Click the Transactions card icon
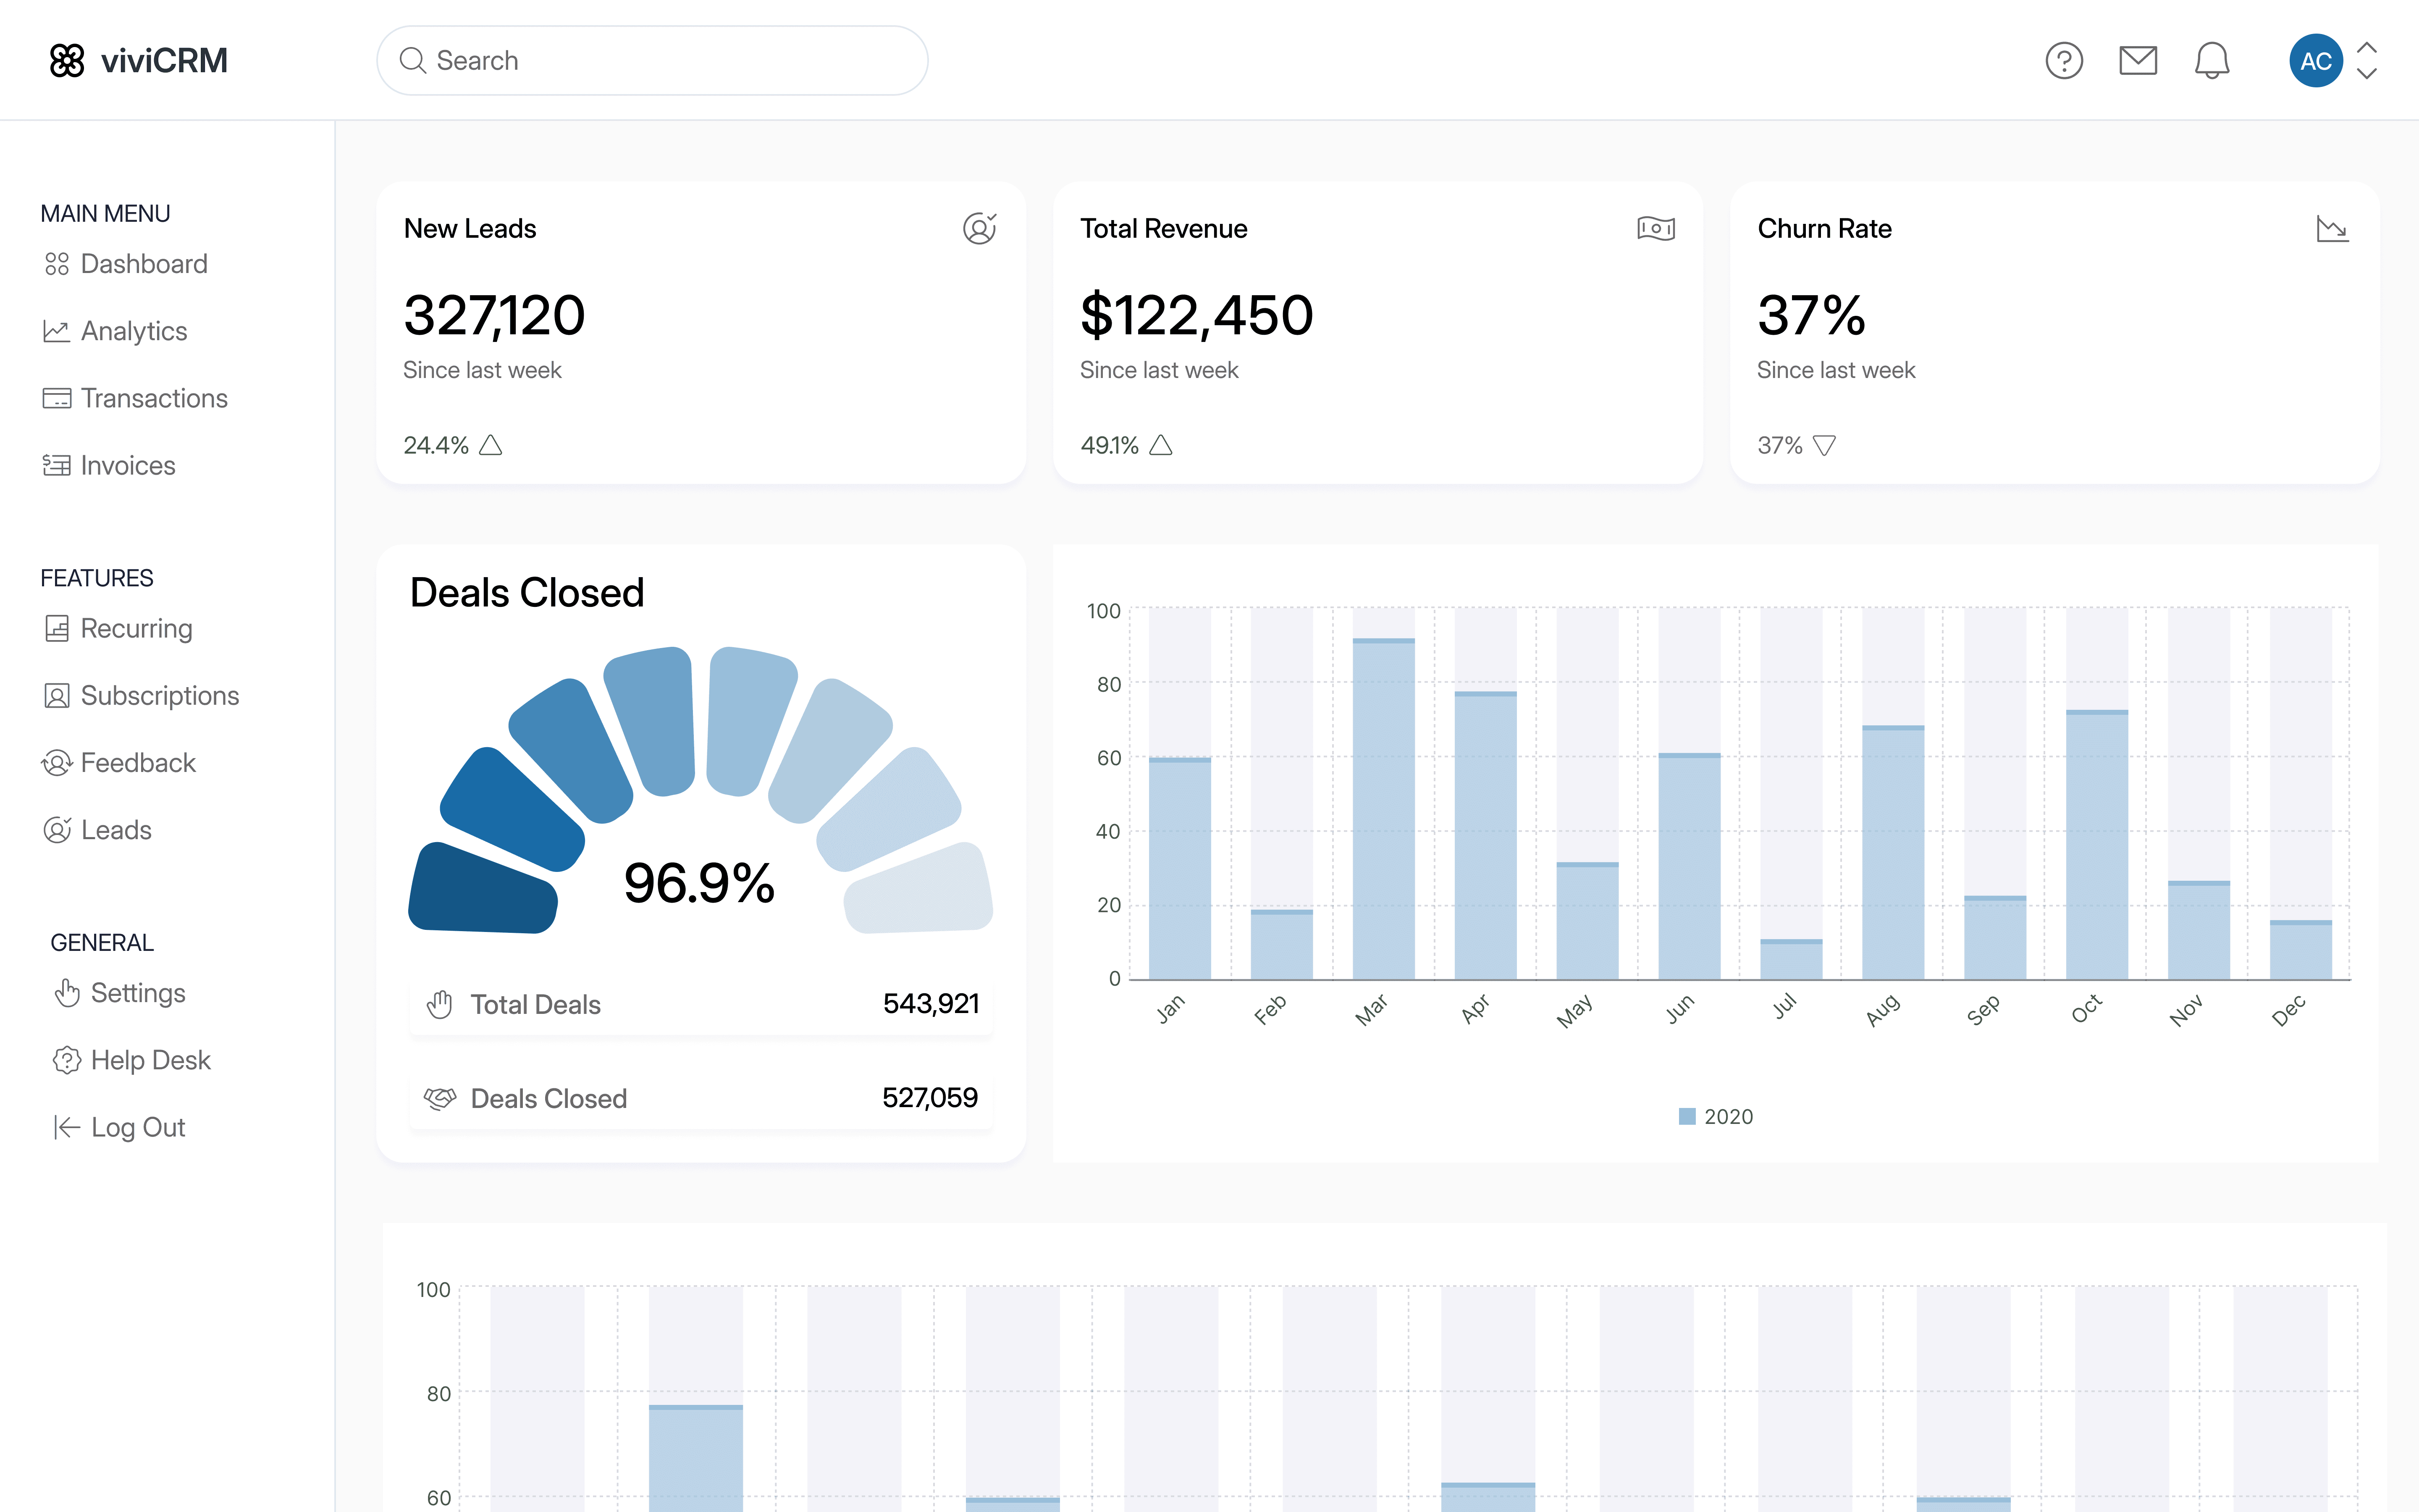 [x=57, y=398]
